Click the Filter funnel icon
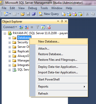 coord(37,27)
